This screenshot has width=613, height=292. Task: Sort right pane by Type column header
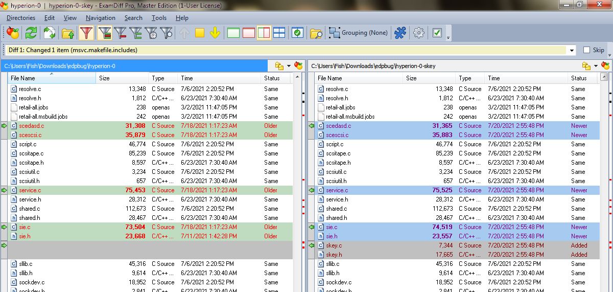[470, 78]
